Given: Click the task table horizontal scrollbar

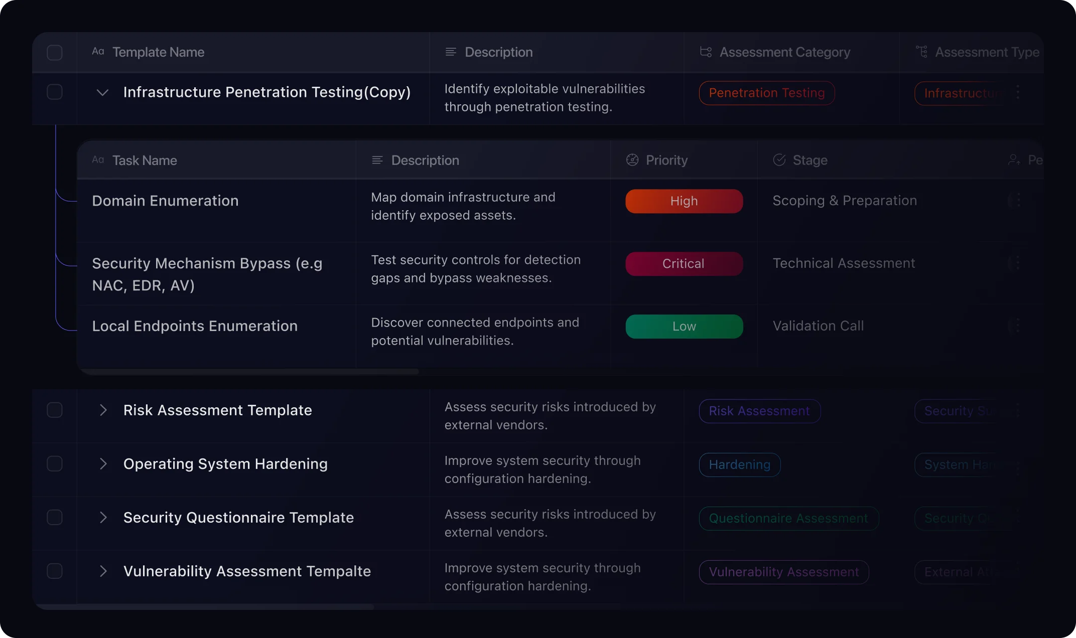Looking at the screenshot, I should pyautogui.click(x=249, y=372).
